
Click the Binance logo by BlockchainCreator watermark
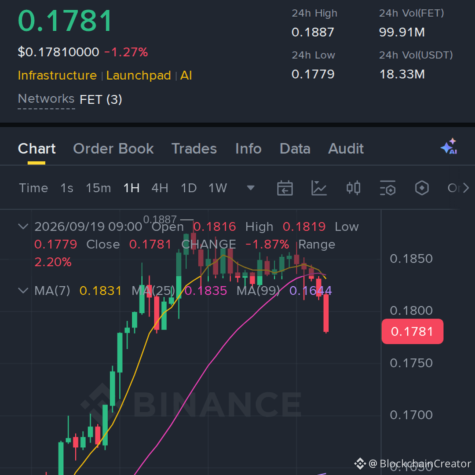[360, 464]
